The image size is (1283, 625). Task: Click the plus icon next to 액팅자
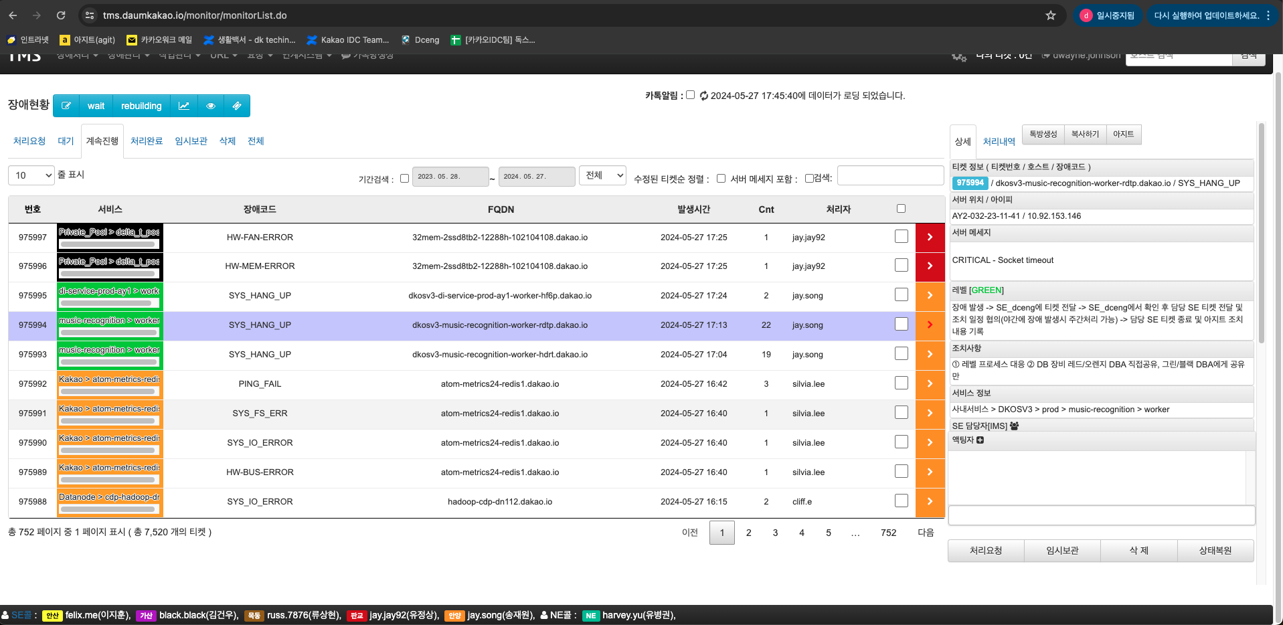(980, 440)
